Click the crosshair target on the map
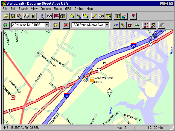 pos(109,92)
